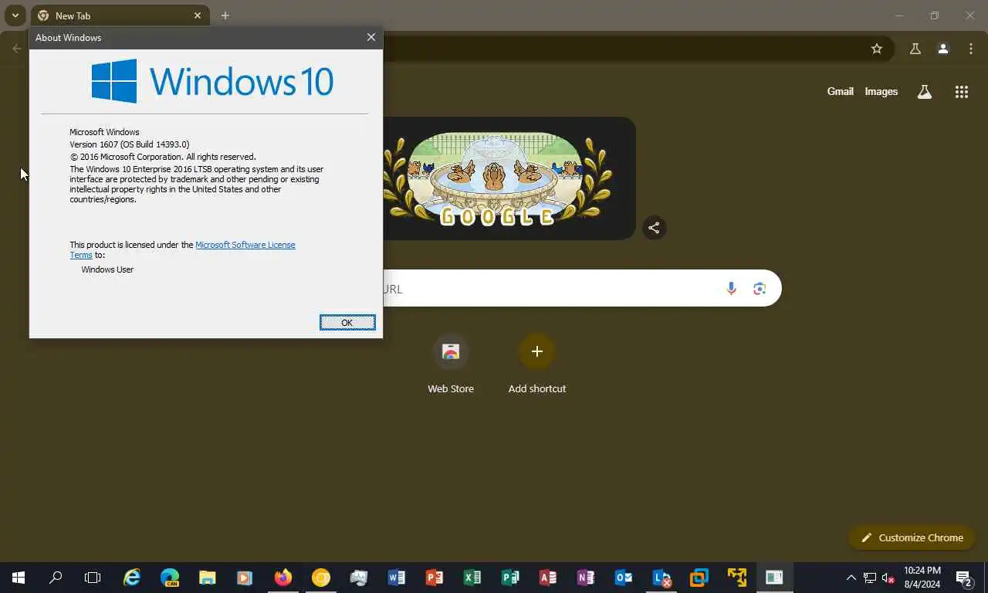Open Task View on the taskbar
The image size is (988, 593).
93,578
